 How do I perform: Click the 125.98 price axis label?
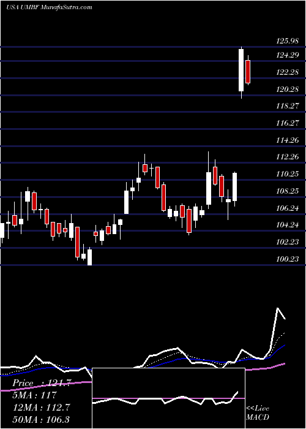(x=288, y=41)
